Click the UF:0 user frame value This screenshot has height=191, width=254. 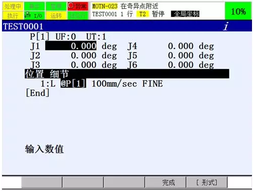[66, 36]
